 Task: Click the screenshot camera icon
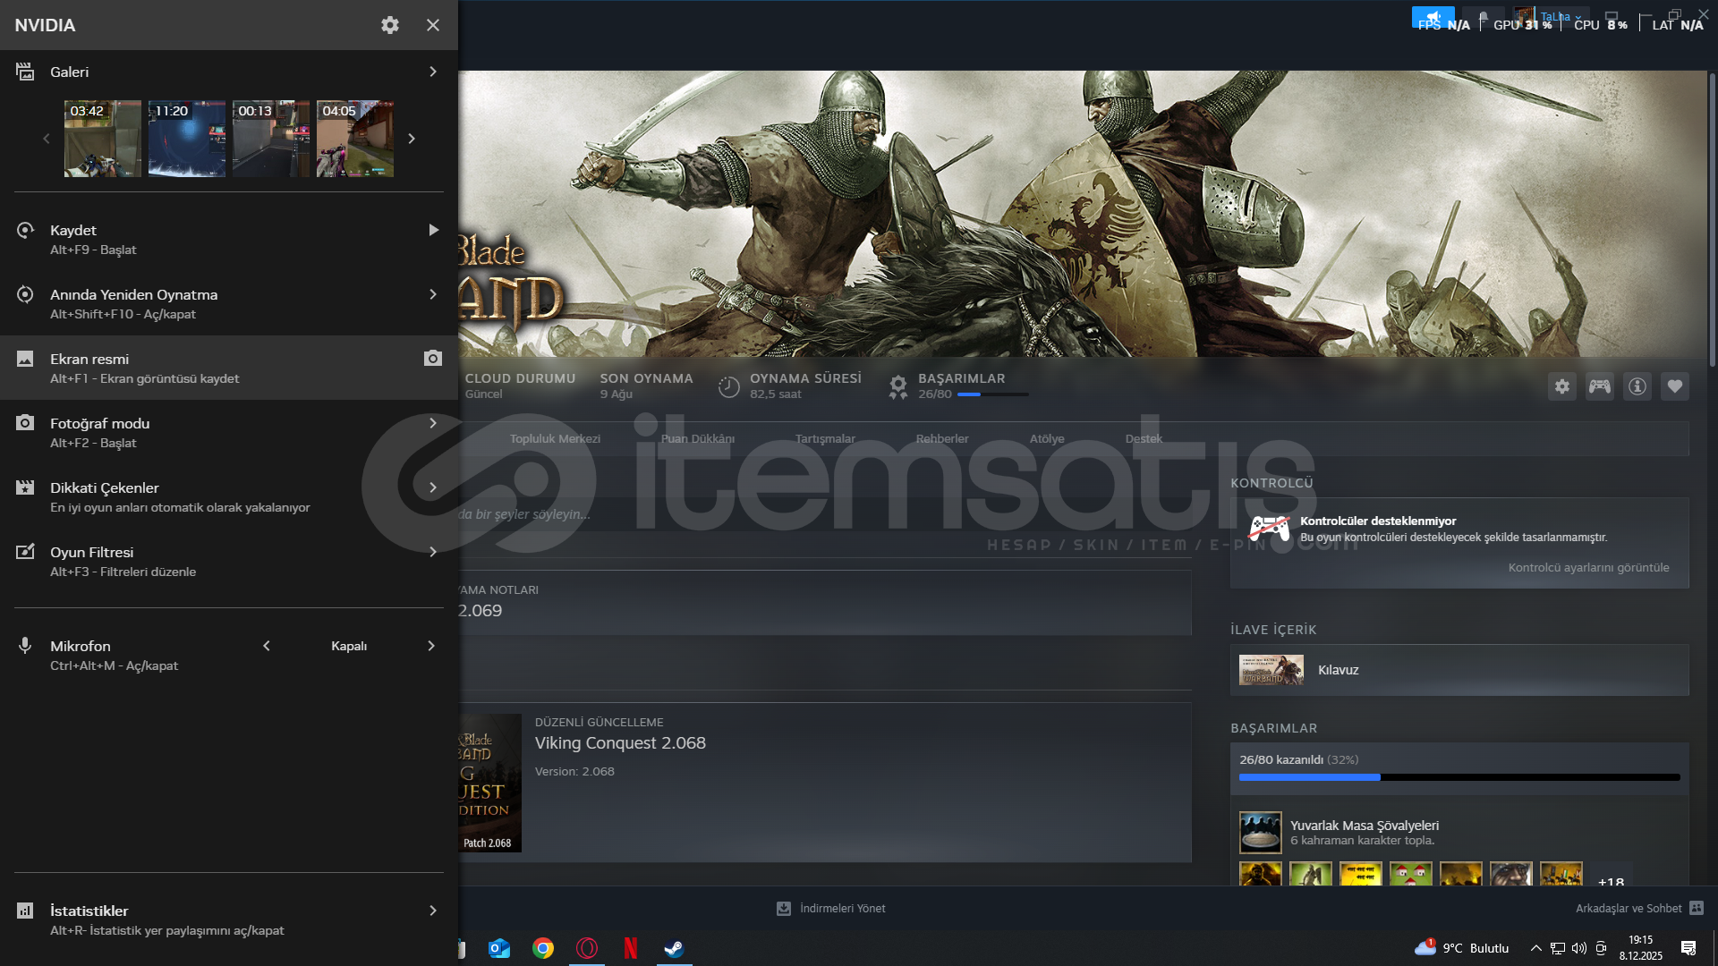[433, 359]
